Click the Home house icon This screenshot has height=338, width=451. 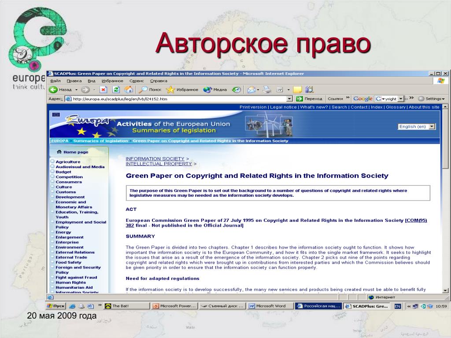(129, 90)
